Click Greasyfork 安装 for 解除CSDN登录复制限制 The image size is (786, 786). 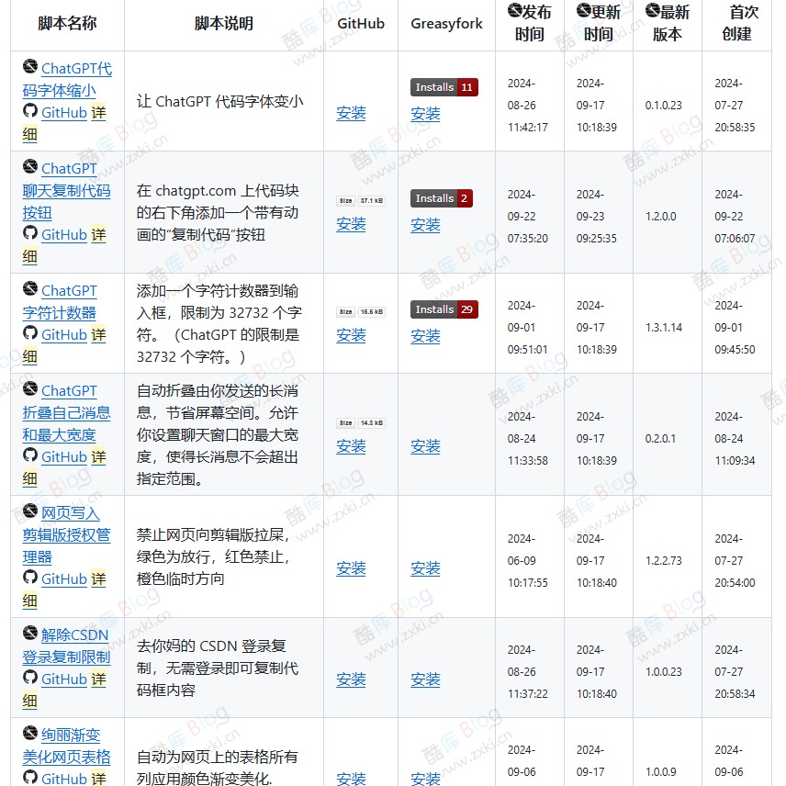pyautogui.click(x=425, y=679)
